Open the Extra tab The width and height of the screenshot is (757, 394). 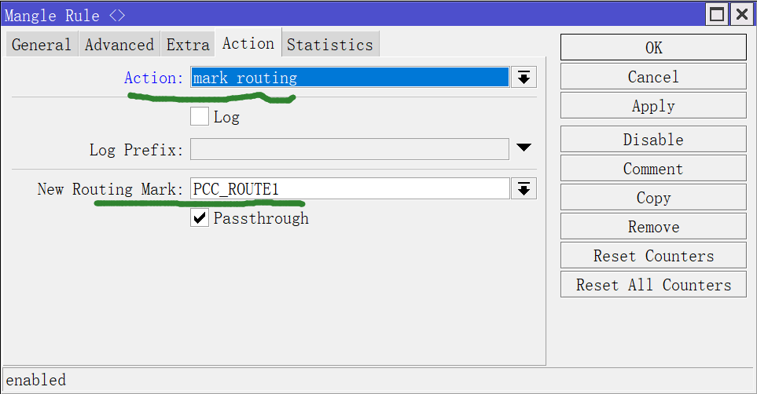tap(188, 45)
